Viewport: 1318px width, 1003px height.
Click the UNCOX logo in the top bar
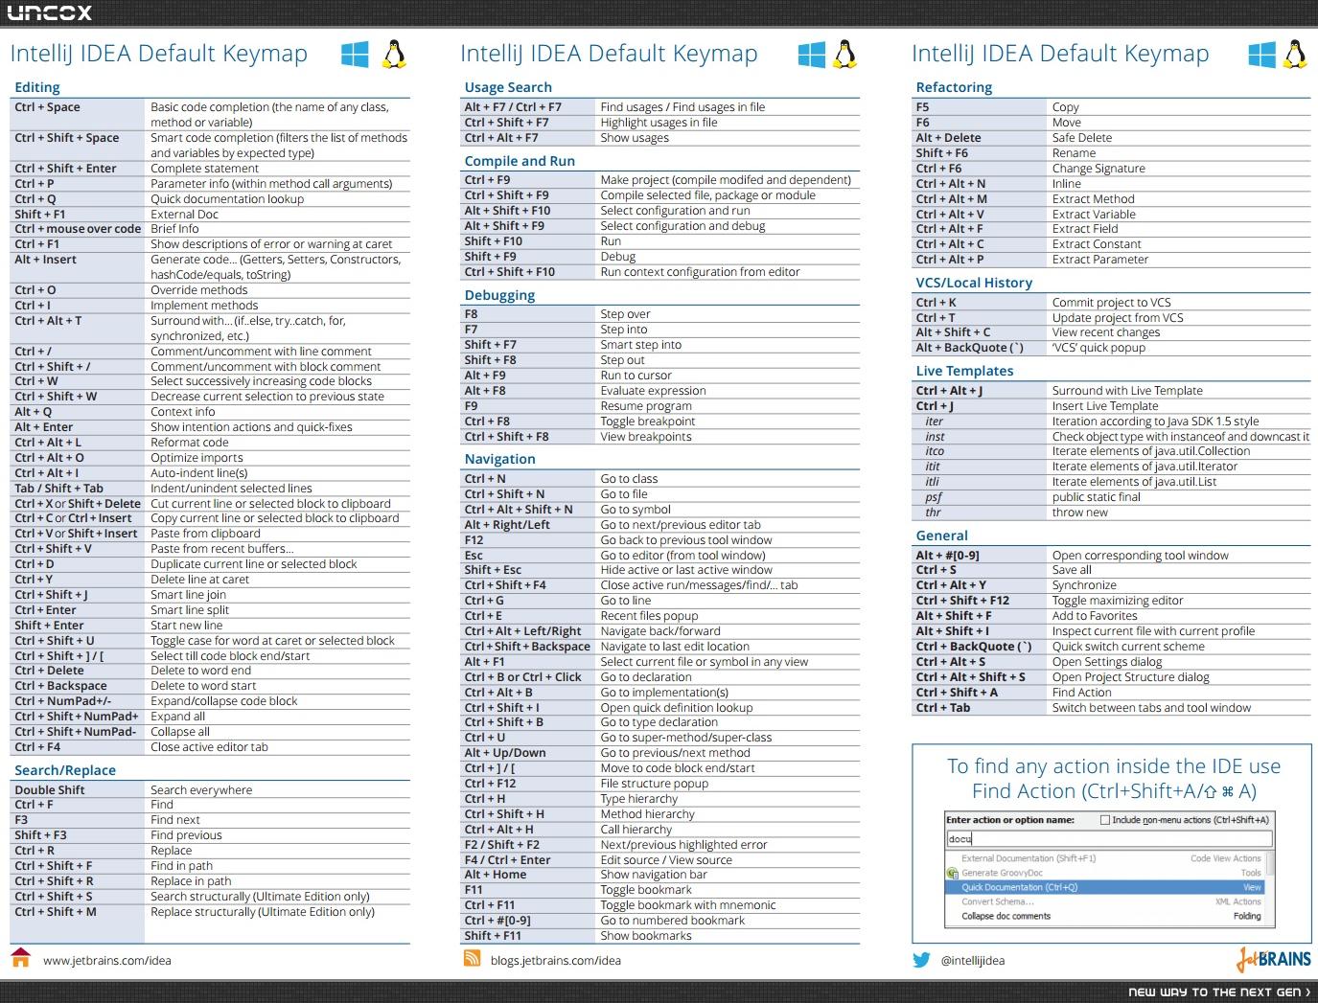coord(50,12)
